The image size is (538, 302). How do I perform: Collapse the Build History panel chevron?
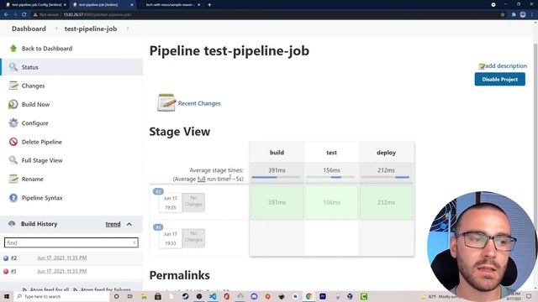[129, 224]
